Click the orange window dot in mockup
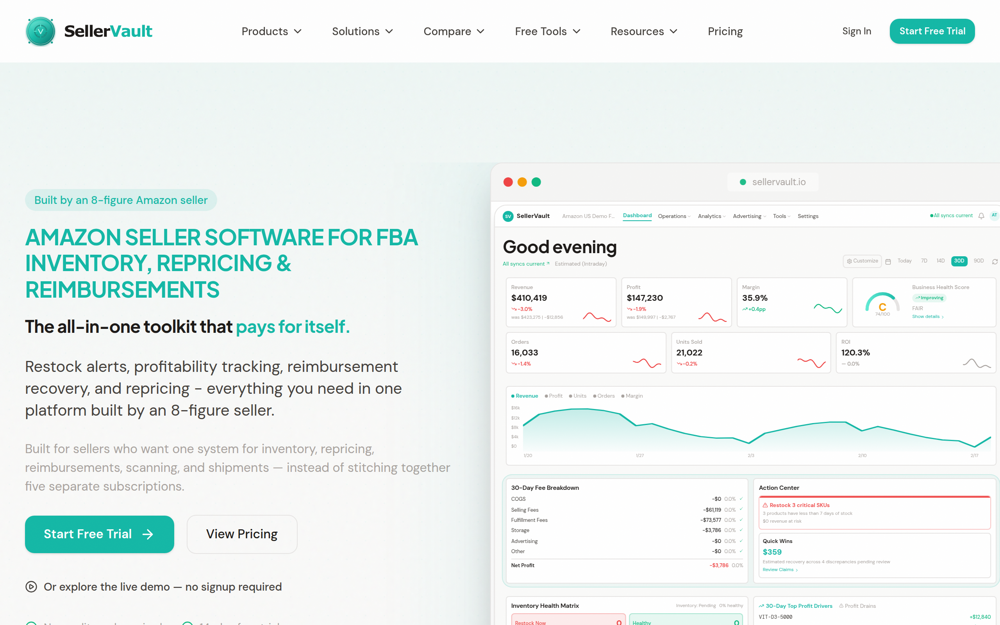 click(522, 182)
